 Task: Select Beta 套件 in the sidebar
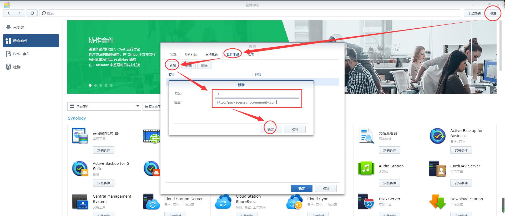click(x=22, y=54)
